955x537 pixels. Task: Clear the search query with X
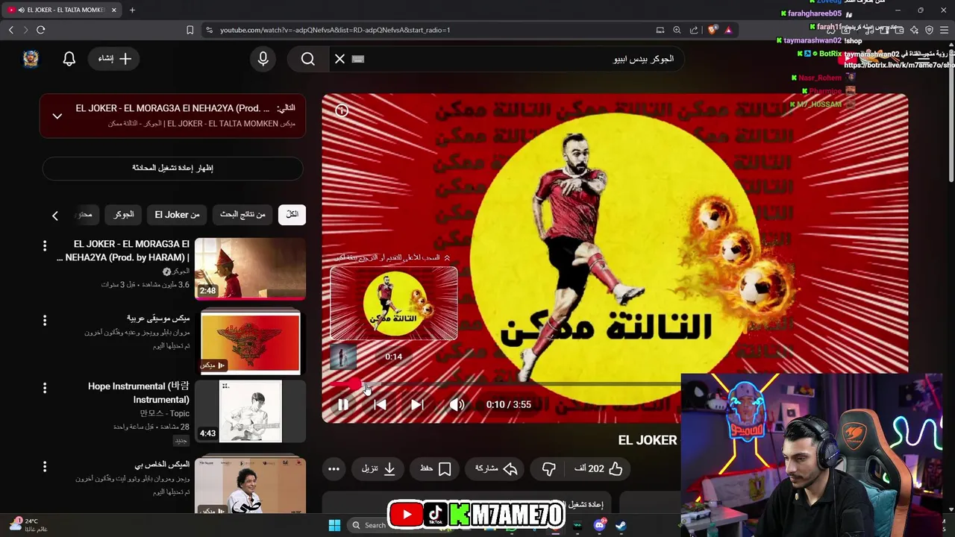pos(339,59)
